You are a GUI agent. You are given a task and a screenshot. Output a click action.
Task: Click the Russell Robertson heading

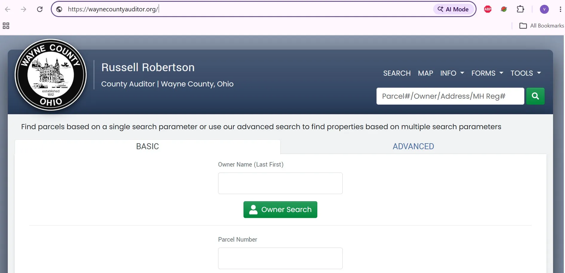click(148, 68)
